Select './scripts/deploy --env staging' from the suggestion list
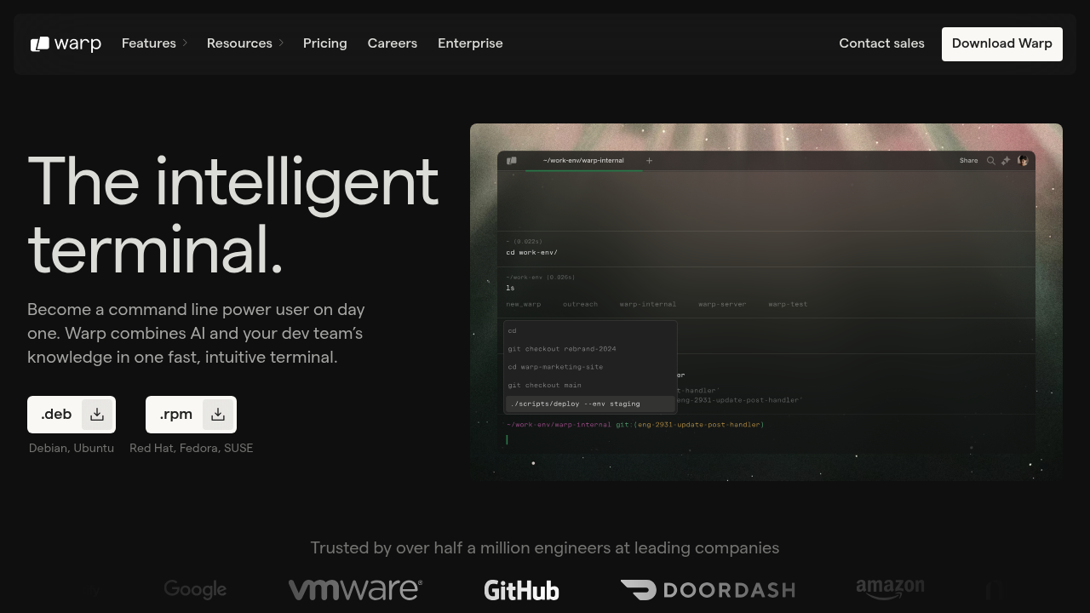 click(x=575, y=404)
